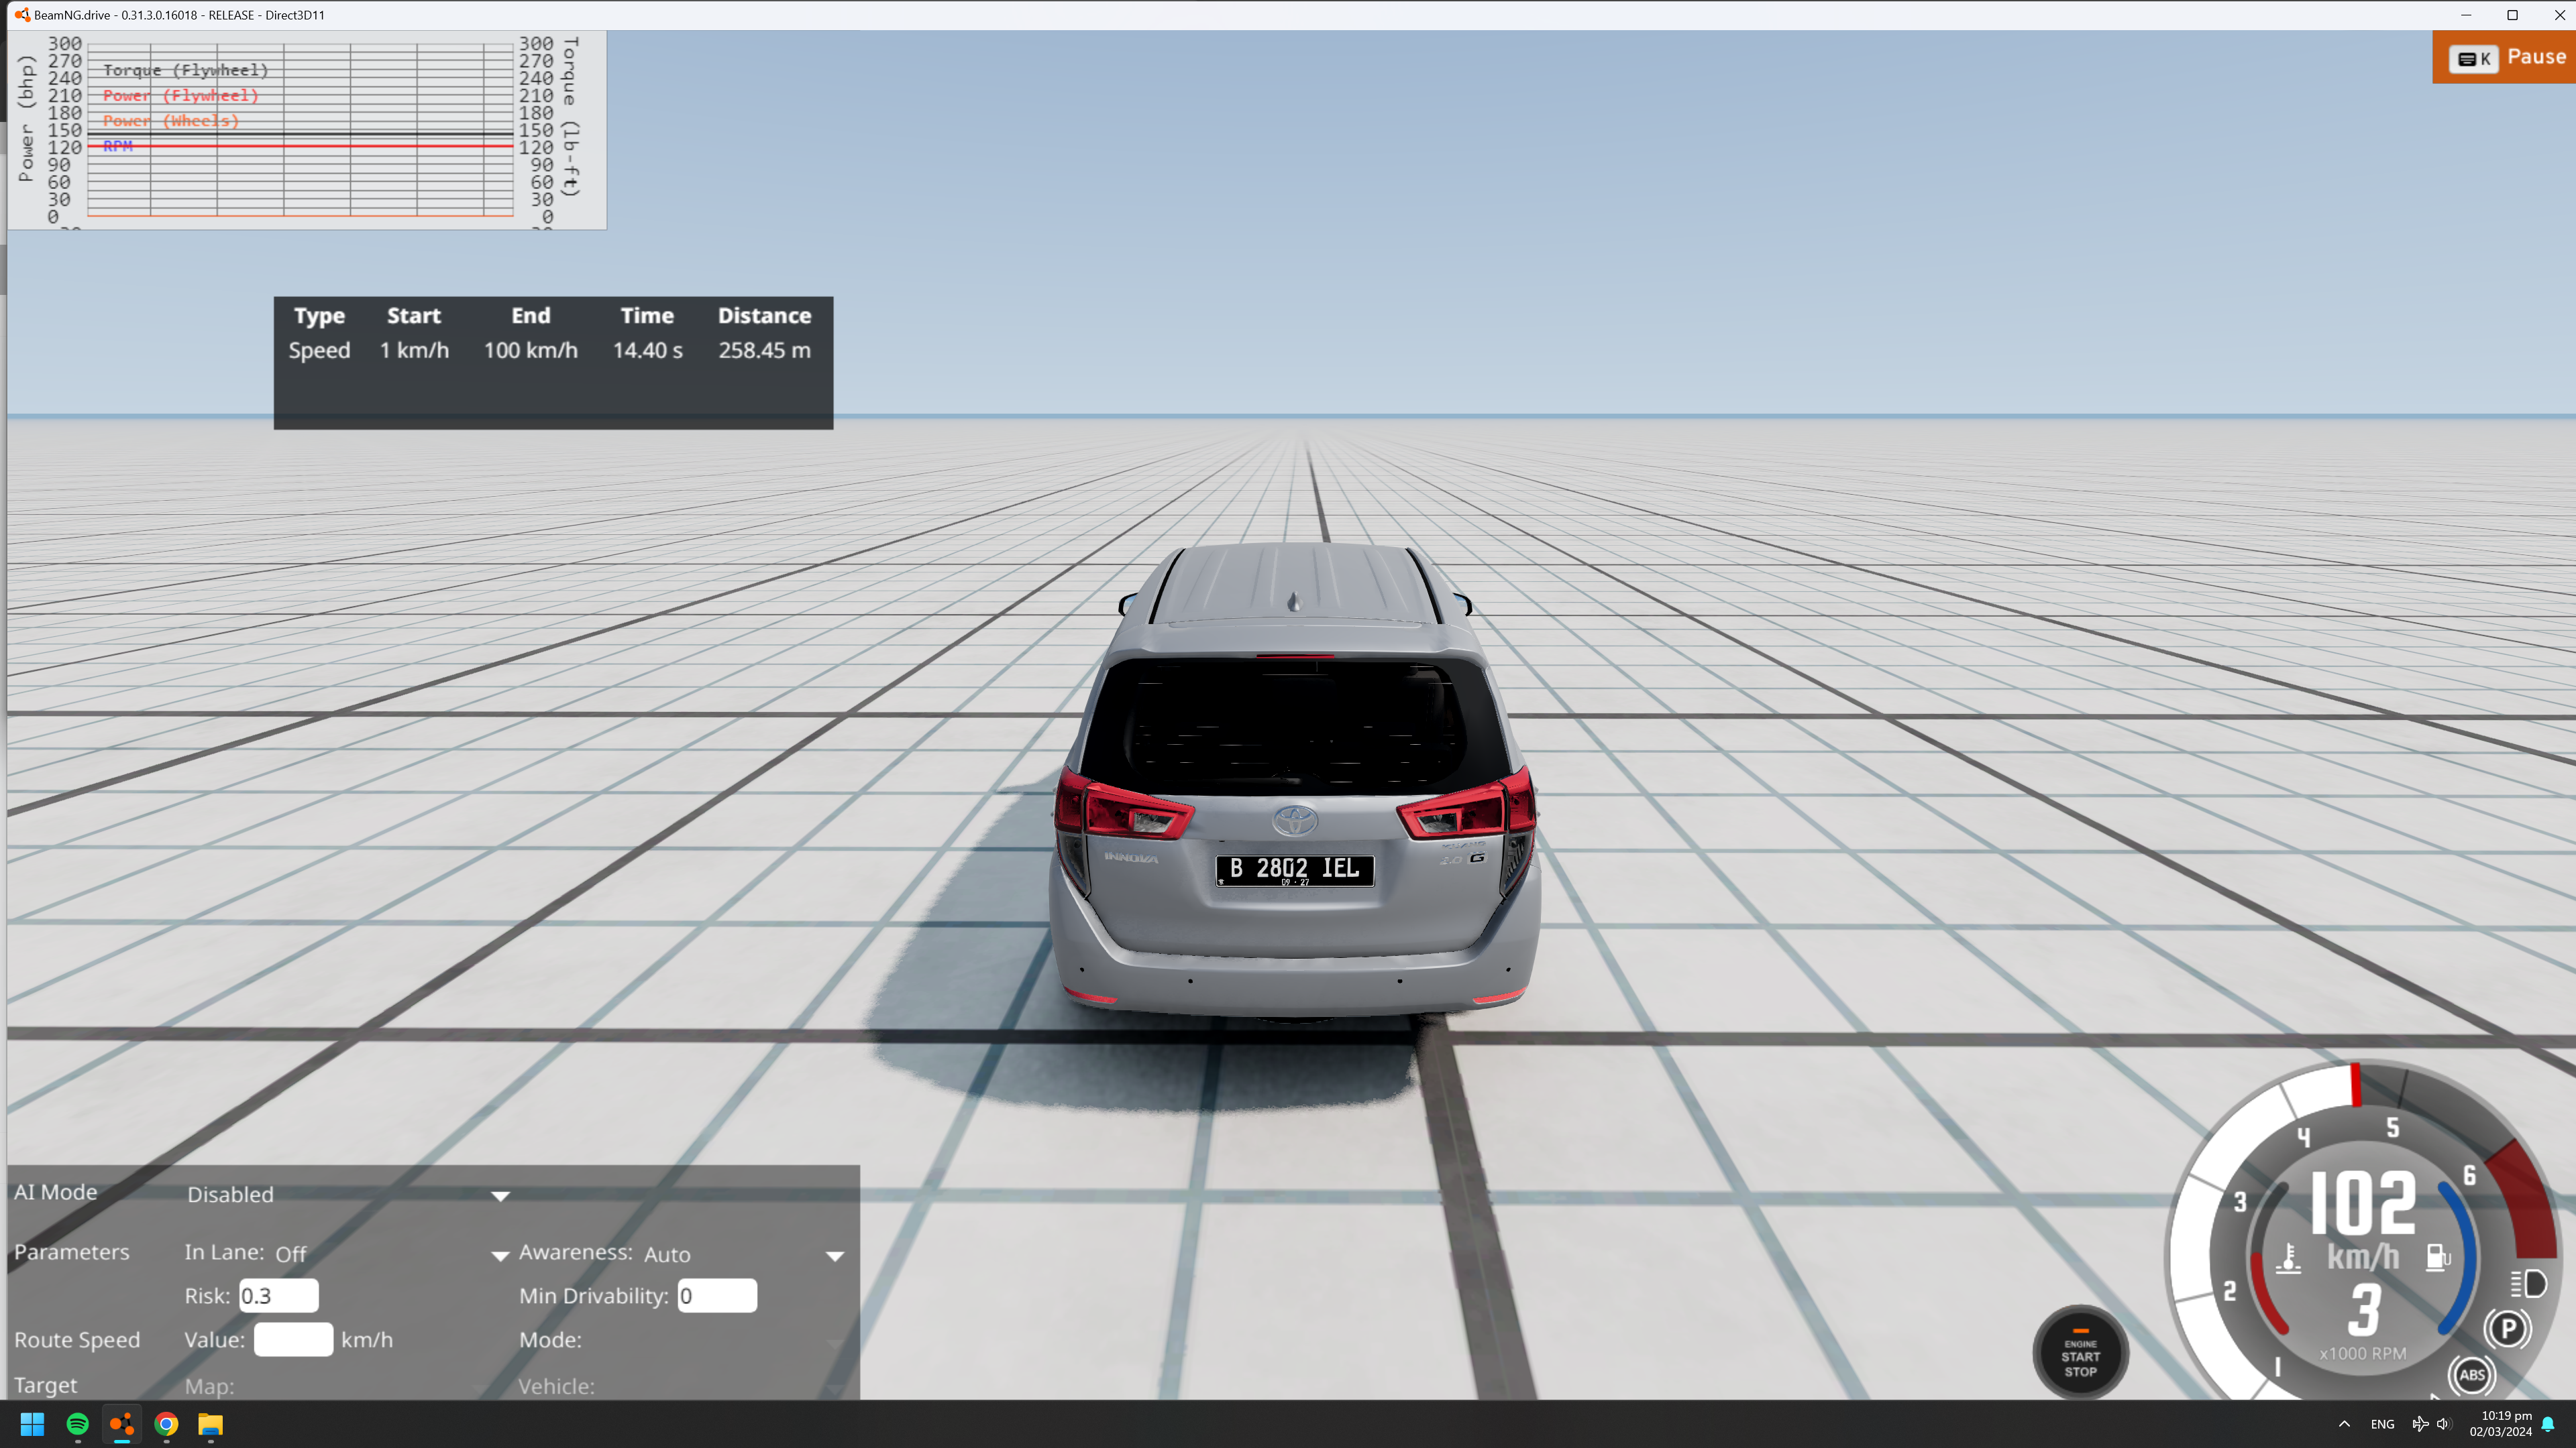Image resolution: width=2576 pixels, height=1448 pixels.
Task: Click the x1000 RPM label
Action: [2363, 1354]
